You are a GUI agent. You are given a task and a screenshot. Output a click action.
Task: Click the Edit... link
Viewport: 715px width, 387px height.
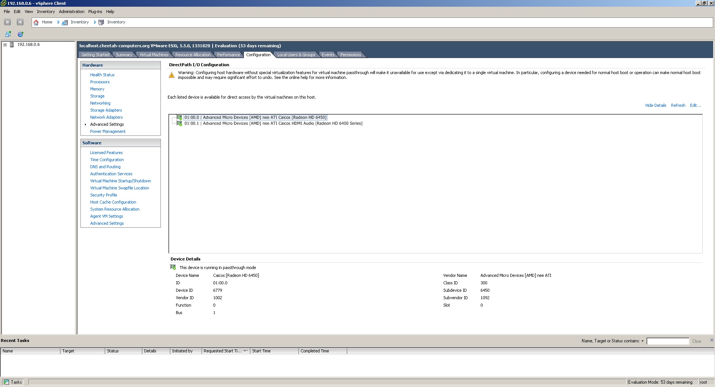(695, 105)
